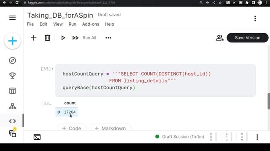Delete cell with trash icon
This screenshot has width=270, height=151.
(x=47, y=38)
